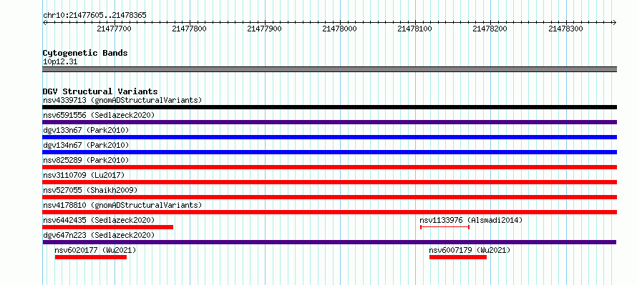
Task: Click the purple nsv6591556 variant bar
Action: point(329,122)
